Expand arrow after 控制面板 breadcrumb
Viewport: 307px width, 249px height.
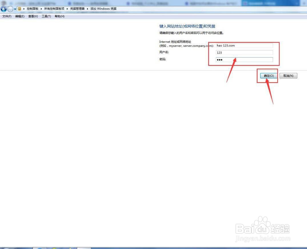41,9
